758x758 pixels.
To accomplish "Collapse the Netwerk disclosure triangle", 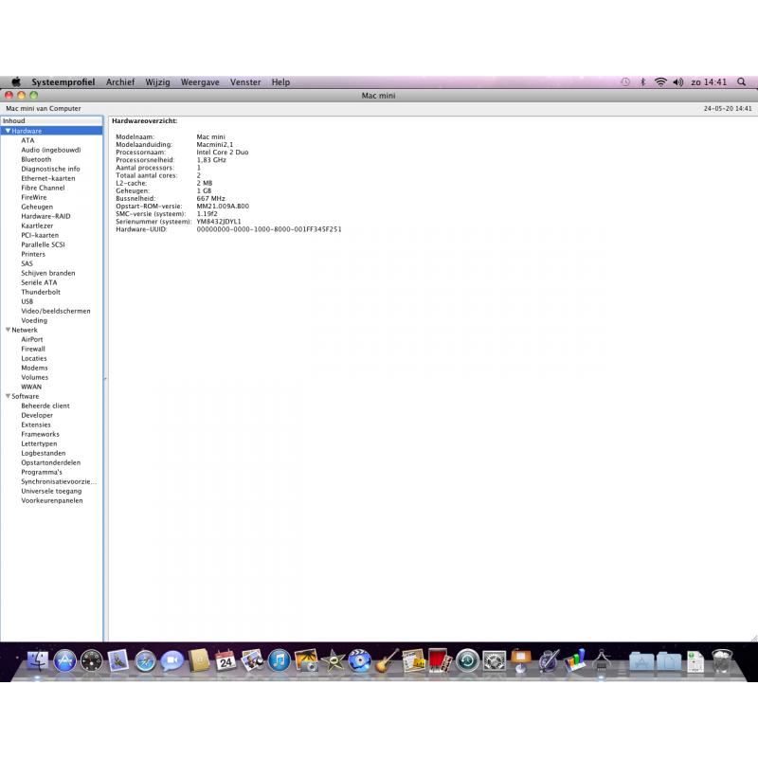I will point(8,330).
